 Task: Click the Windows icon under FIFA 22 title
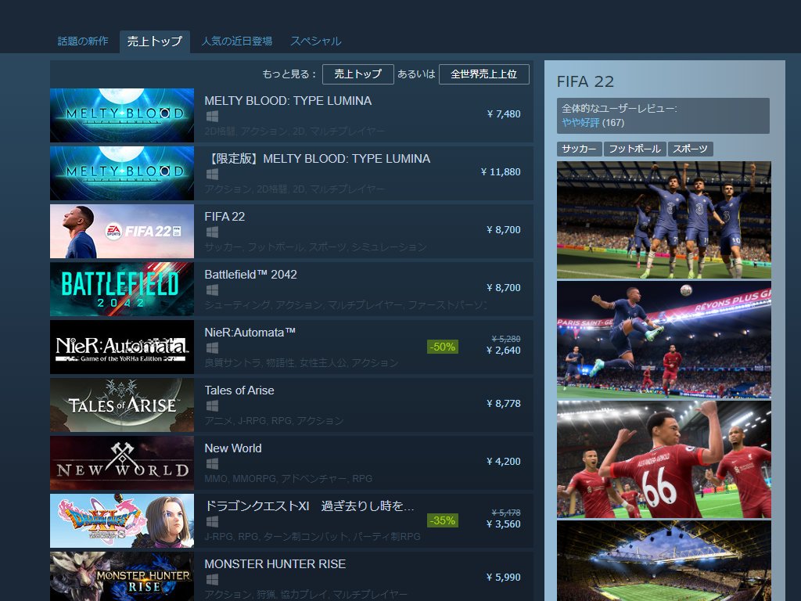pos(212,232)
